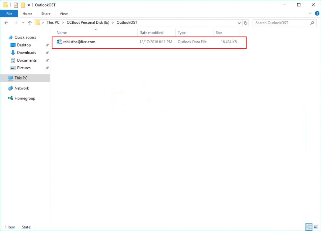Select Quick access in navigation pane

click(x=25, y=38)
